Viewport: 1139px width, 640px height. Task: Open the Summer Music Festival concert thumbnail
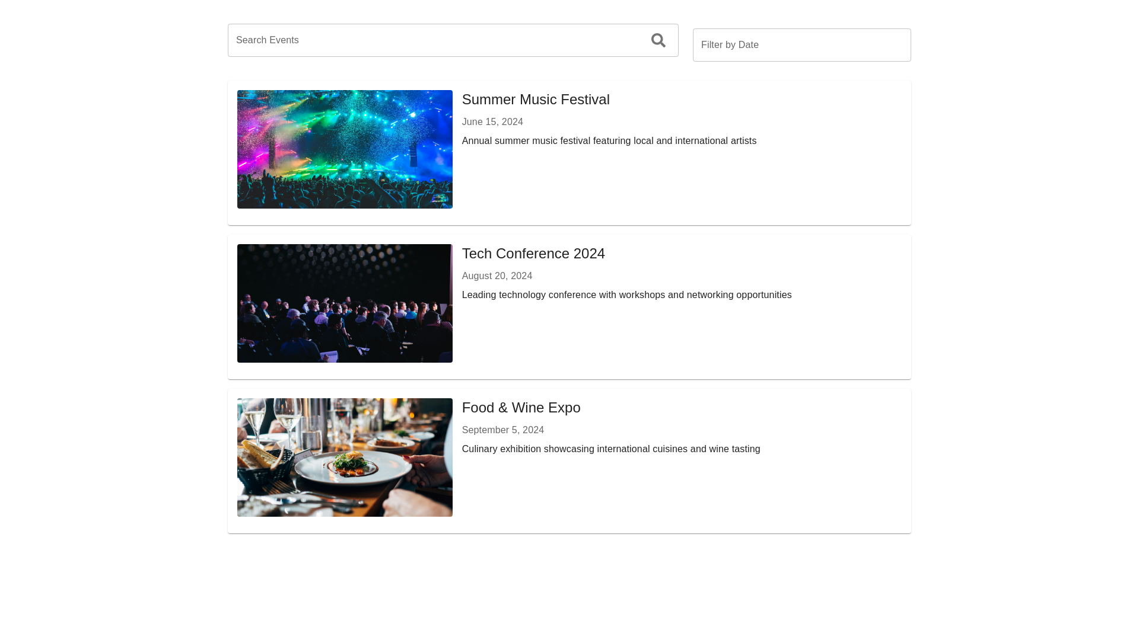coord(345,149)
